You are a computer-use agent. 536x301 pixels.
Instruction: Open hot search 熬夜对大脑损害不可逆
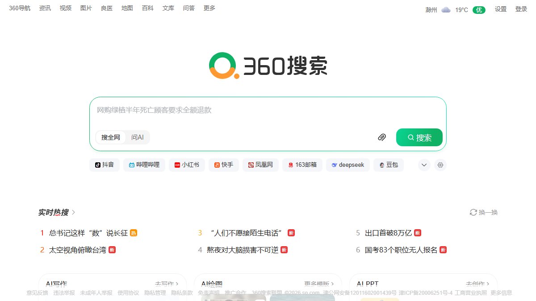coord(243,250)
